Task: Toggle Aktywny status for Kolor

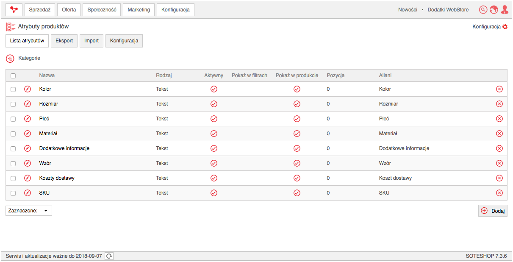Action: [214, 89]
